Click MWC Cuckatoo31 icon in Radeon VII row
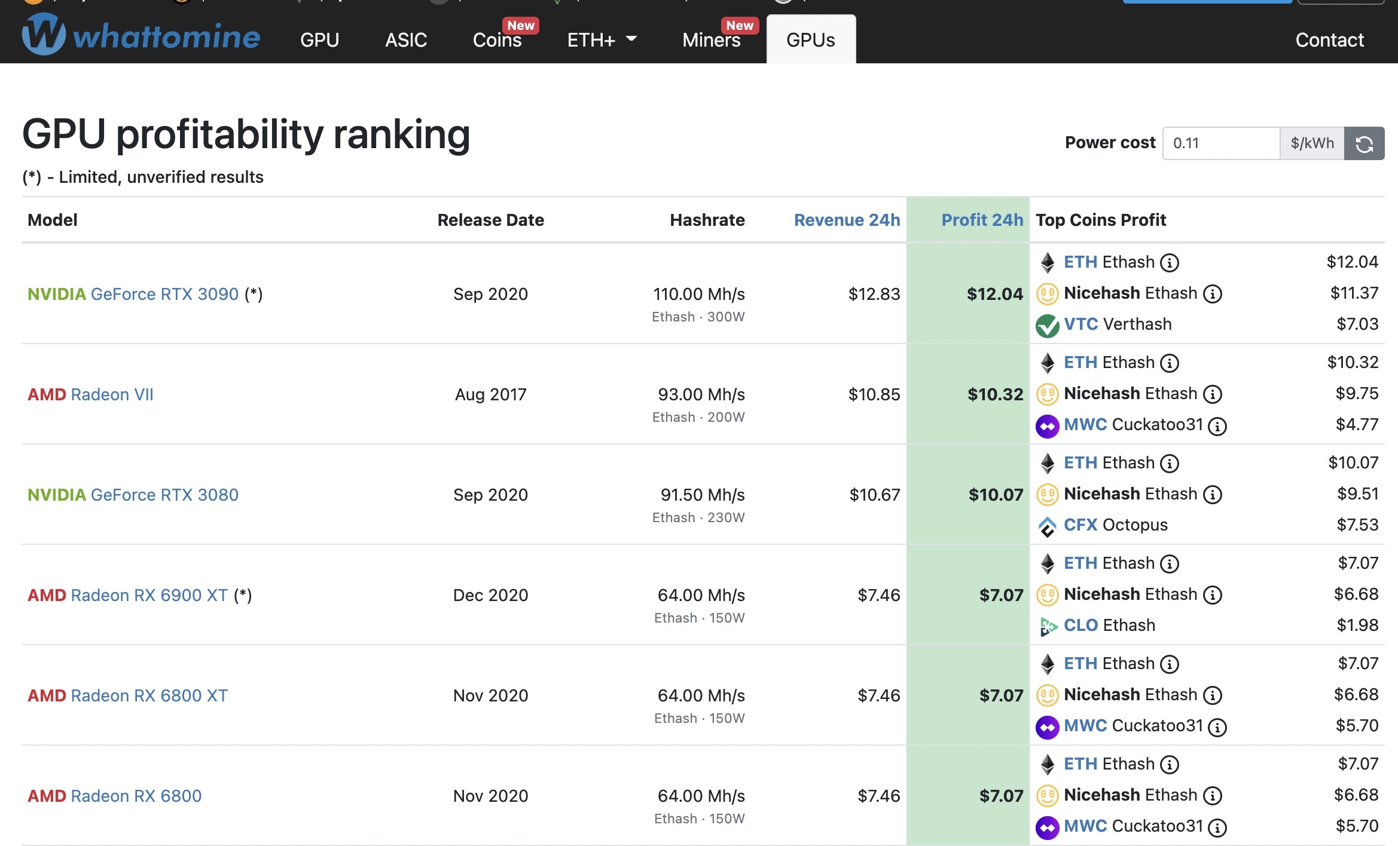Screen dimensions: 1398x846 (x=1047, y=425)
